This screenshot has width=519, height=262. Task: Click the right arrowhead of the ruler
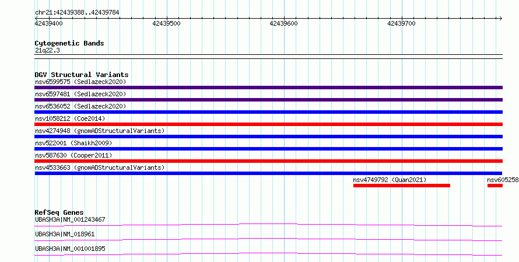tap(500, 19)
